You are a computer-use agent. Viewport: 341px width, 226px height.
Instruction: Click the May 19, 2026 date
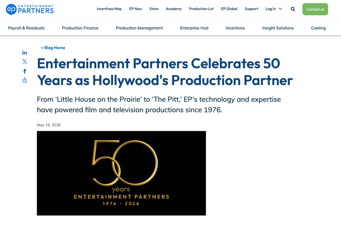pyautogui.click(x=49, y=125)
